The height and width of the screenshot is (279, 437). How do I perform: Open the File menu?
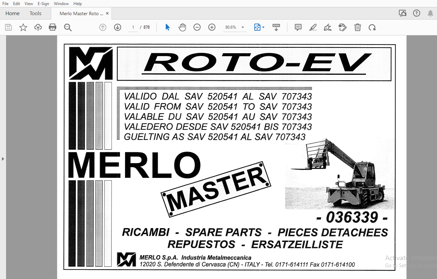[x=5, y=4]
